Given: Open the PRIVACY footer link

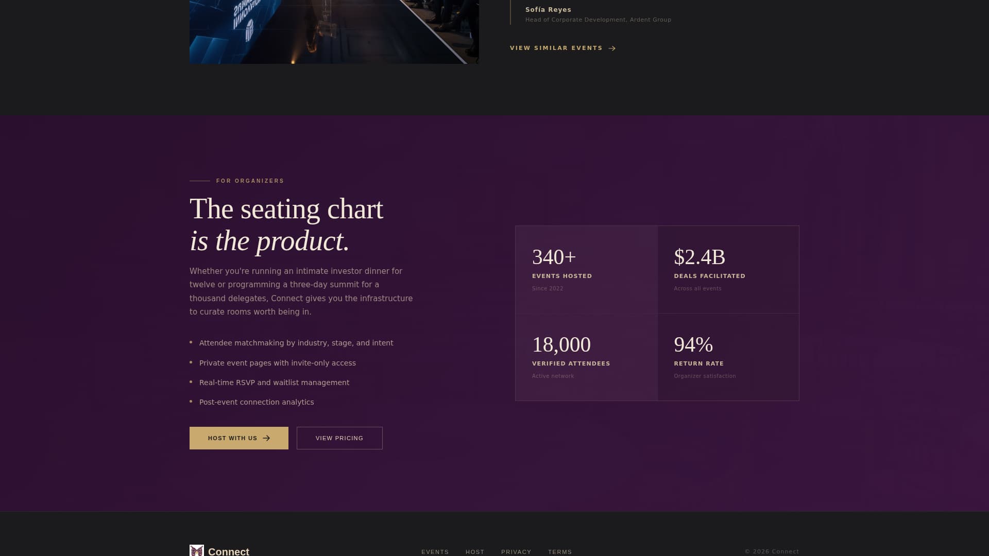Looking at the screenshot, I should (516, 551).
